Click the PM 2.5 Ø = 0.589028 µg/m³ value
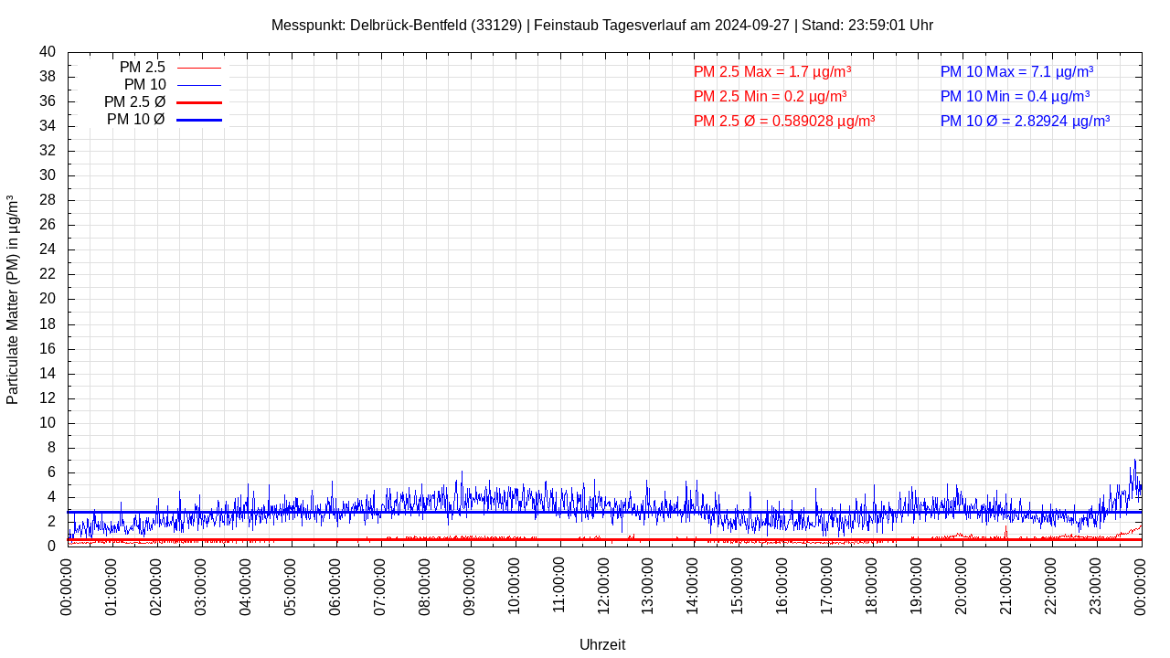Viewport: 1170px width, 658px height. 784,121
